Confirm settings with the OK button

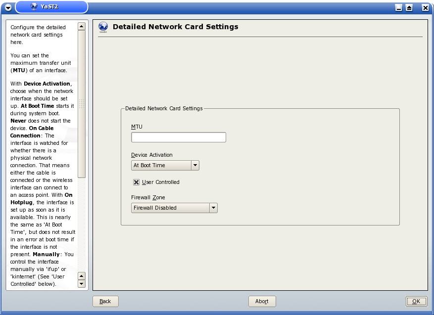pyautogui.click(x=416, y=301)
